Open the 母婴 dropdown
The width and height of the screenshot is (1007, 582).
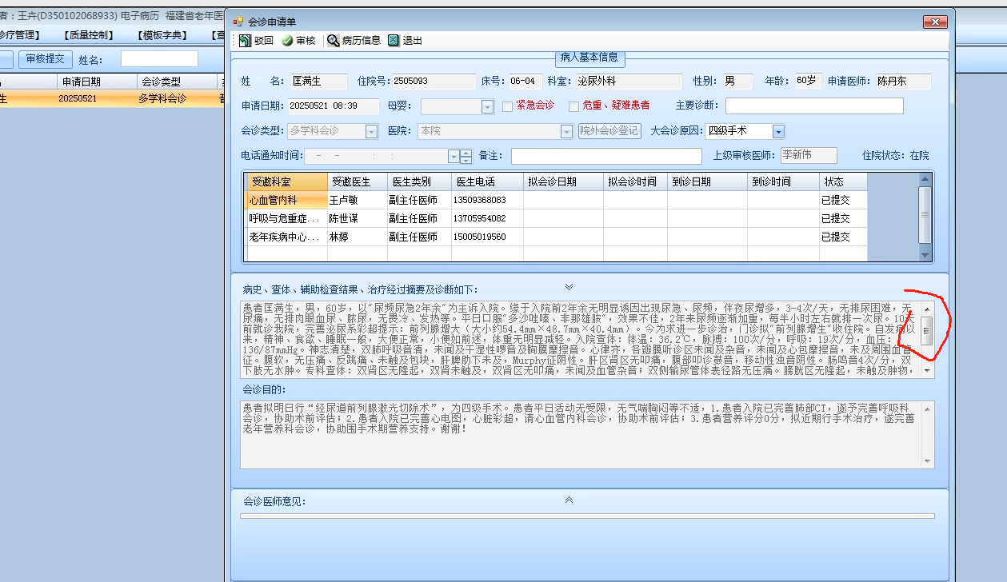pos(487,106)
